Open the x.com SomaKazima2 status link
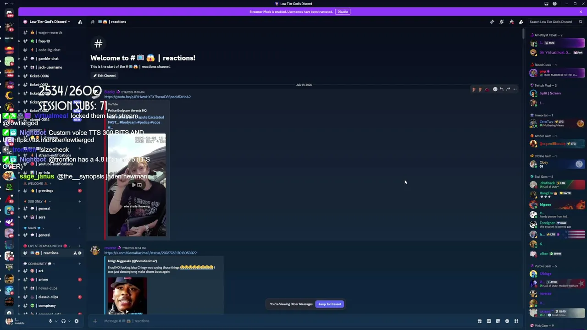587x330 pixels. tap(150, 253)
